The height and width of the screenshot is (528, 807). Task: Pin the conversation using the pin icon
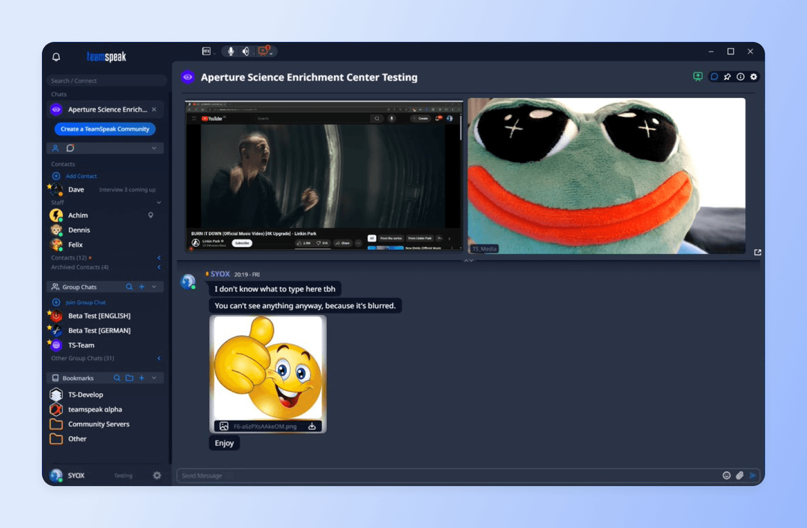pos(727,76)
